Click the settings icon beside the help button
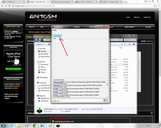161x128 pixels. pyautogui.click(x=104, y=100)
